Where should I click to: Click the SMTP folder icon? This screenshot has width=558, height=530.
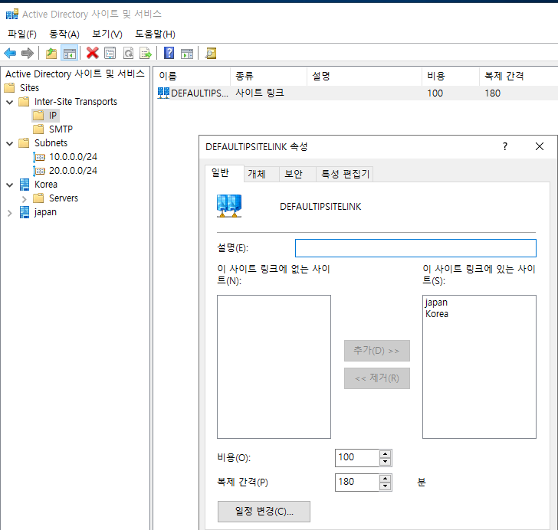(x=38, y=129)
